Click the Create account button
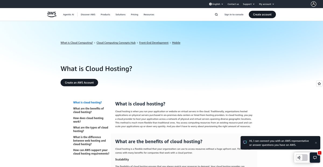323x167 pixels. click(x=262, y=15)
